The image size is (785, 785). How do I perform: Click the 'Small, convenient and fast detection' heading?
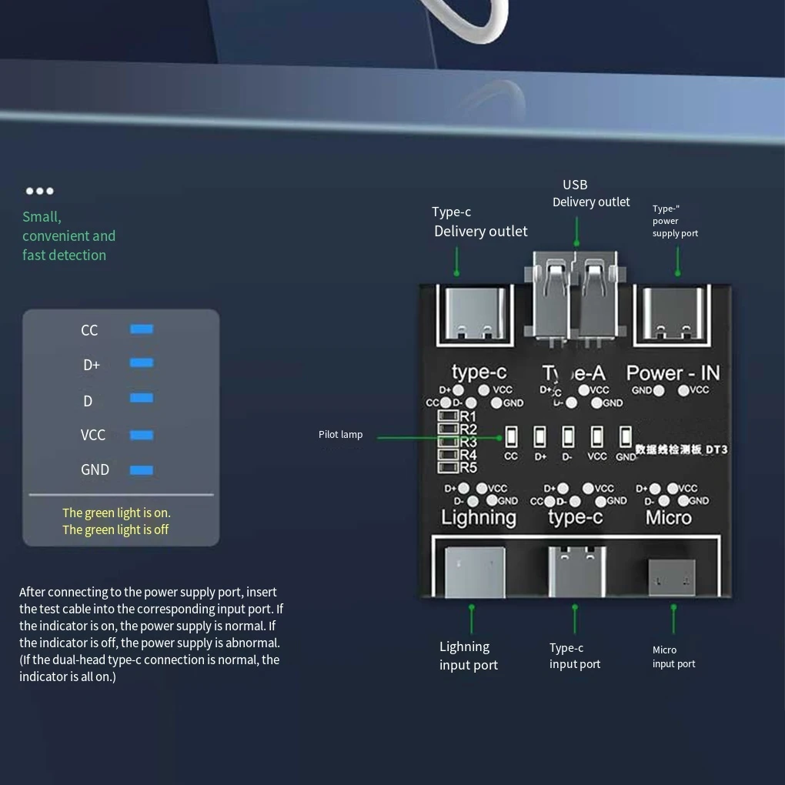[x=69, y=235]
